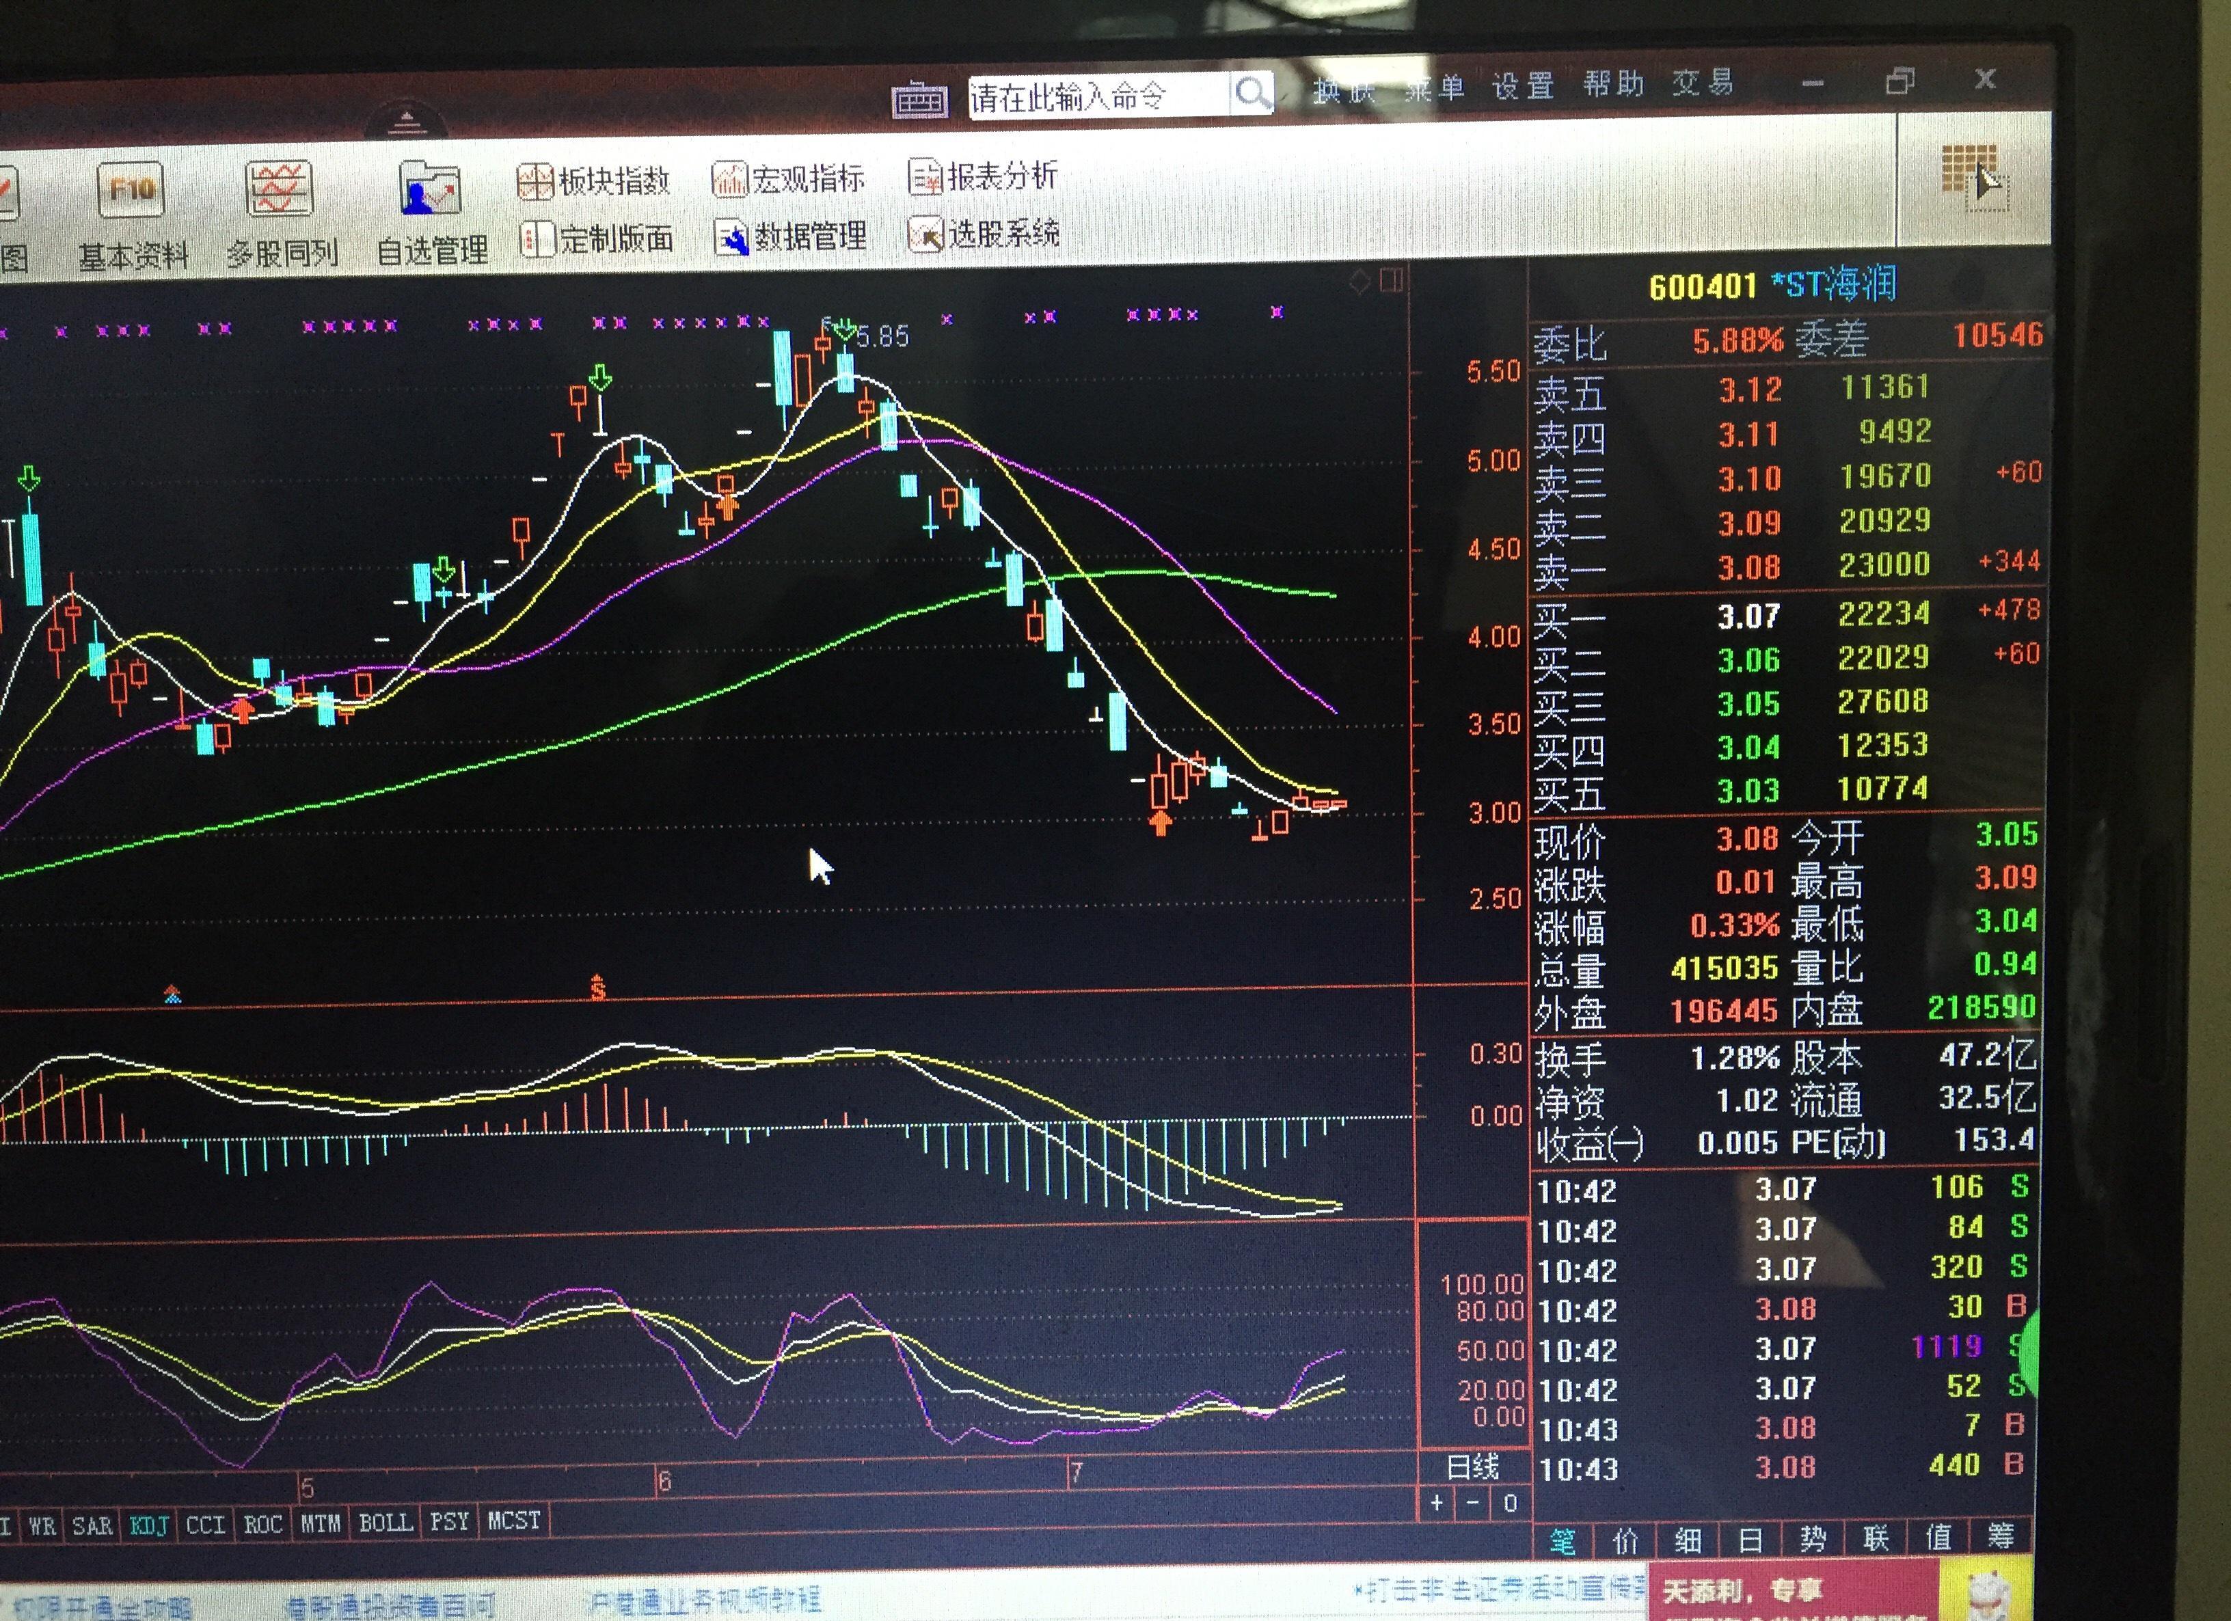Image resolution: width=2231 pixels, height=1621 pixels.
Task: Select the MTM indicator tab
Action: pos(320,1524)
